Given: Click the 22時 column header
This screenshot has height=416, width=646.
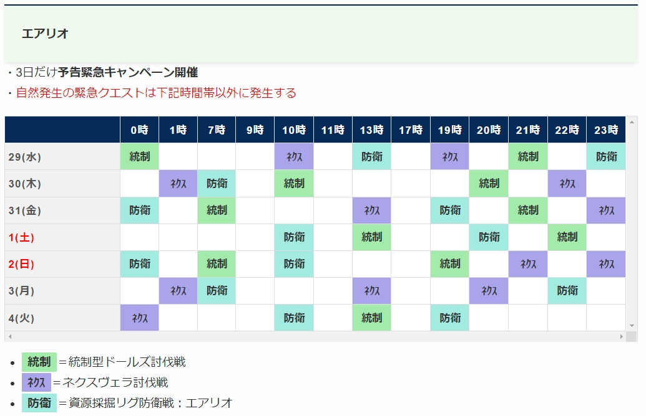Looking at the screenshot, I should point(567,130).
